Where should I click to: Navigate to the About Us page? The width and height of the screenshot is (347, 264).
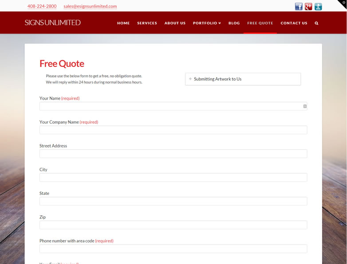click(x=175, y=23)
